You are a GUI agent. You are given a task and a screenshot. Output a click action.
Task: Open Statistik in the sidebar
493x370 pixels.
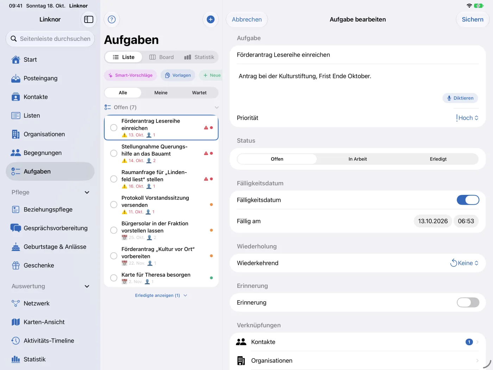click(50, 359)
